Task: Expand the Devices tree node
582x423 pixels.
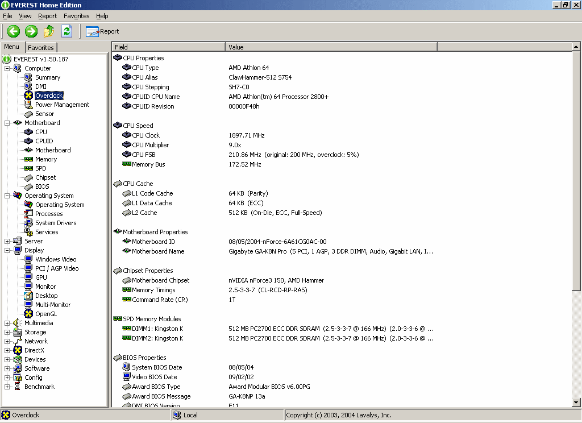Action: click(x=7, y=359)
